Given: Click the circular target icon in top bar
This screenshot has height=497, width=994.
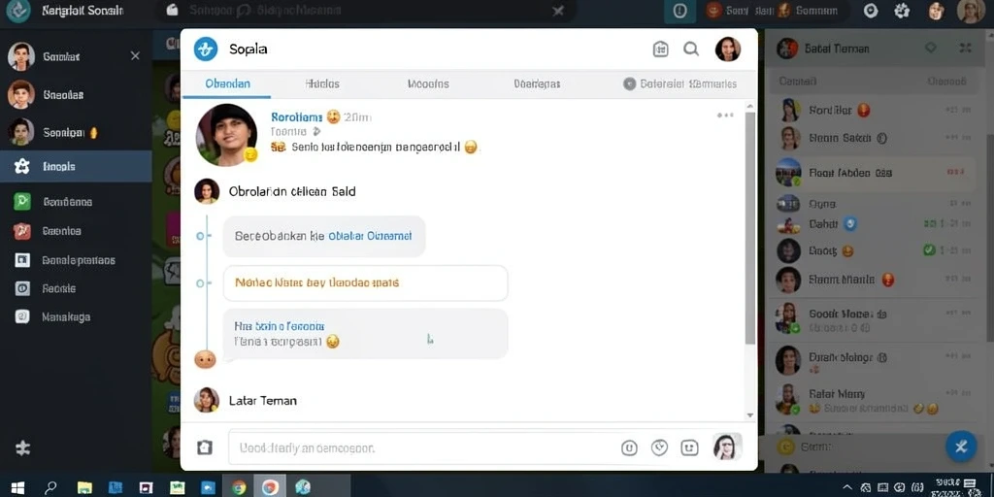Looking at the screenshot, I should point(871,11).
